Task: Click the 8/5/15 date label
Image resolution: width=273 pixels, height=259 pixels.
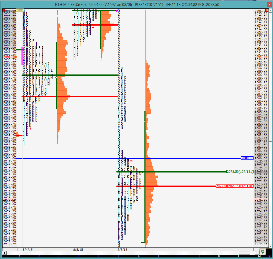Action: 78,250
